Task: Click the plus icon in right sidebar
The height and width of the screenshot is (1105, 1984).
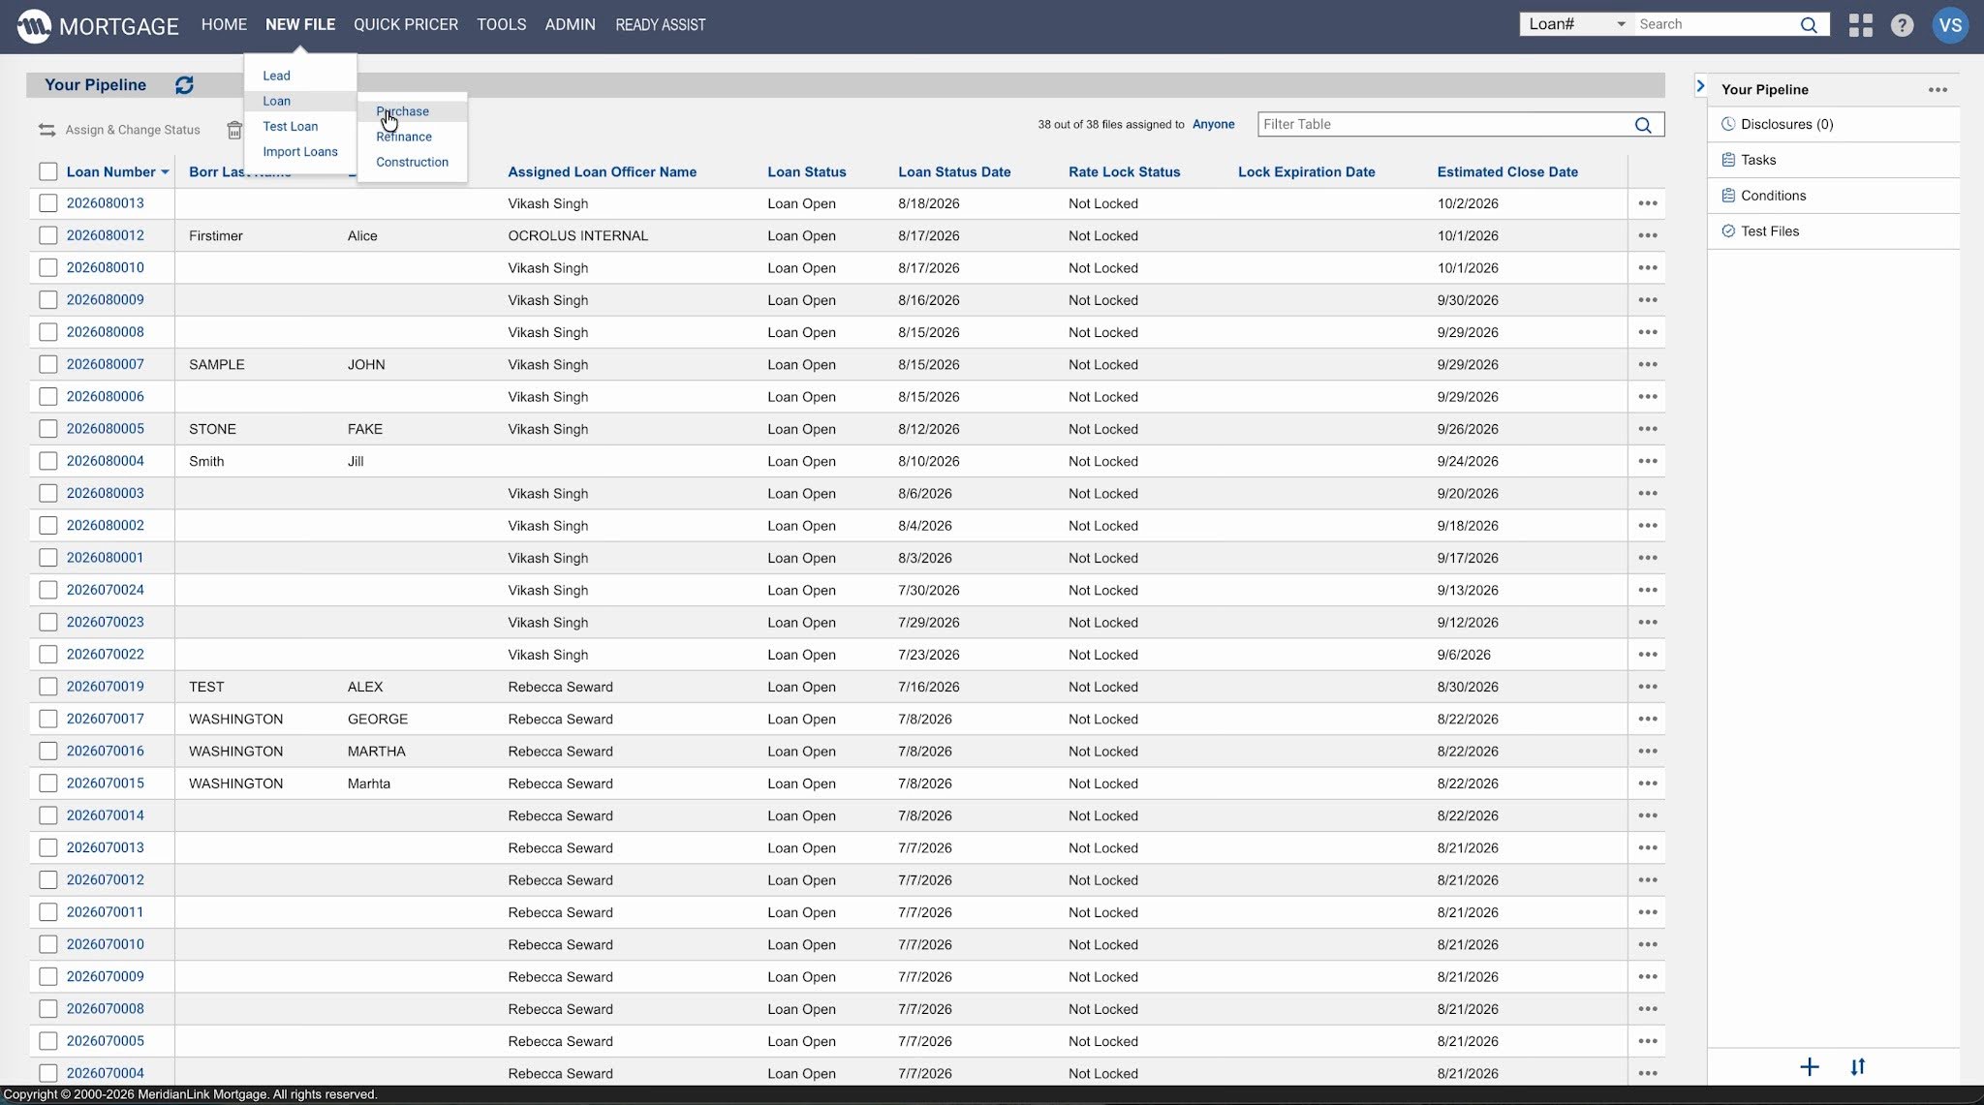Action: [x=1809, y=1067]
